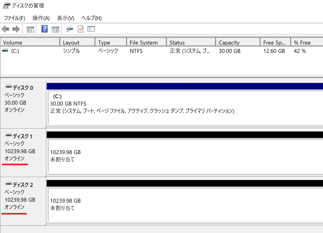Click the 12.60 GB free space cell
This screenshot has height=233, width=323.
(x=274, y=51)
